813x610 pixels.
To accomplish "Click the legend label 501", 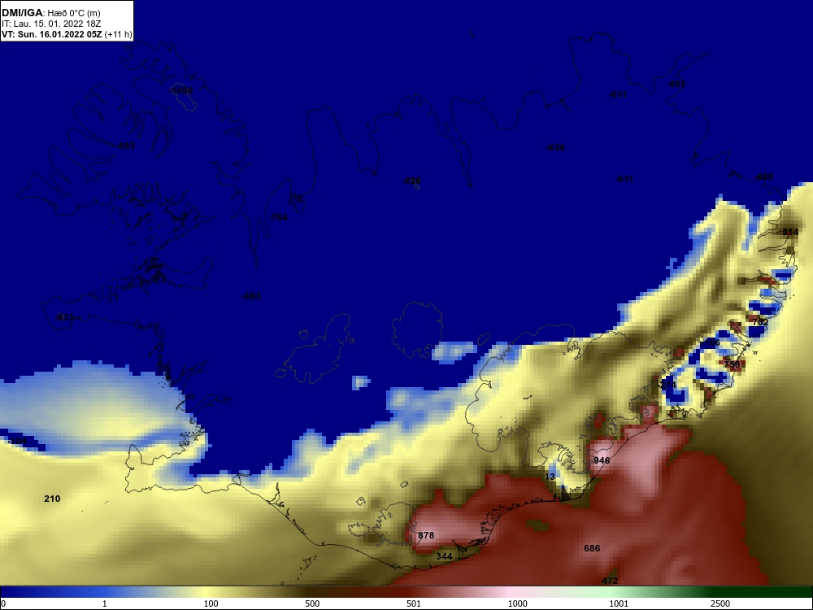I will (413, 603).
